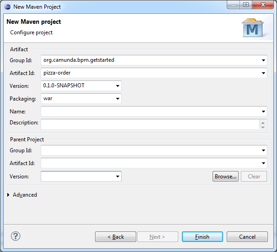The image size is (277, 252).
Task: Go back with the Back button
Action: [x=116, y=237]
